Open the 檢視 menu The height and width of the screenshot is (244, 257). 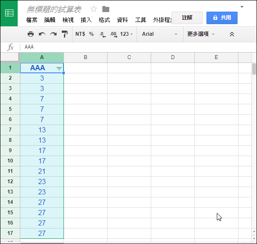(x=68, y=20)
